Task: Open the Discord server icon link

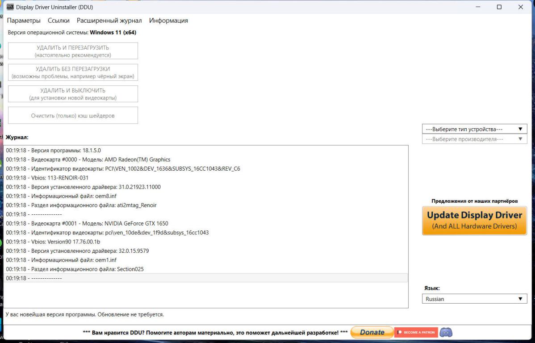Action: coord(446,332)
